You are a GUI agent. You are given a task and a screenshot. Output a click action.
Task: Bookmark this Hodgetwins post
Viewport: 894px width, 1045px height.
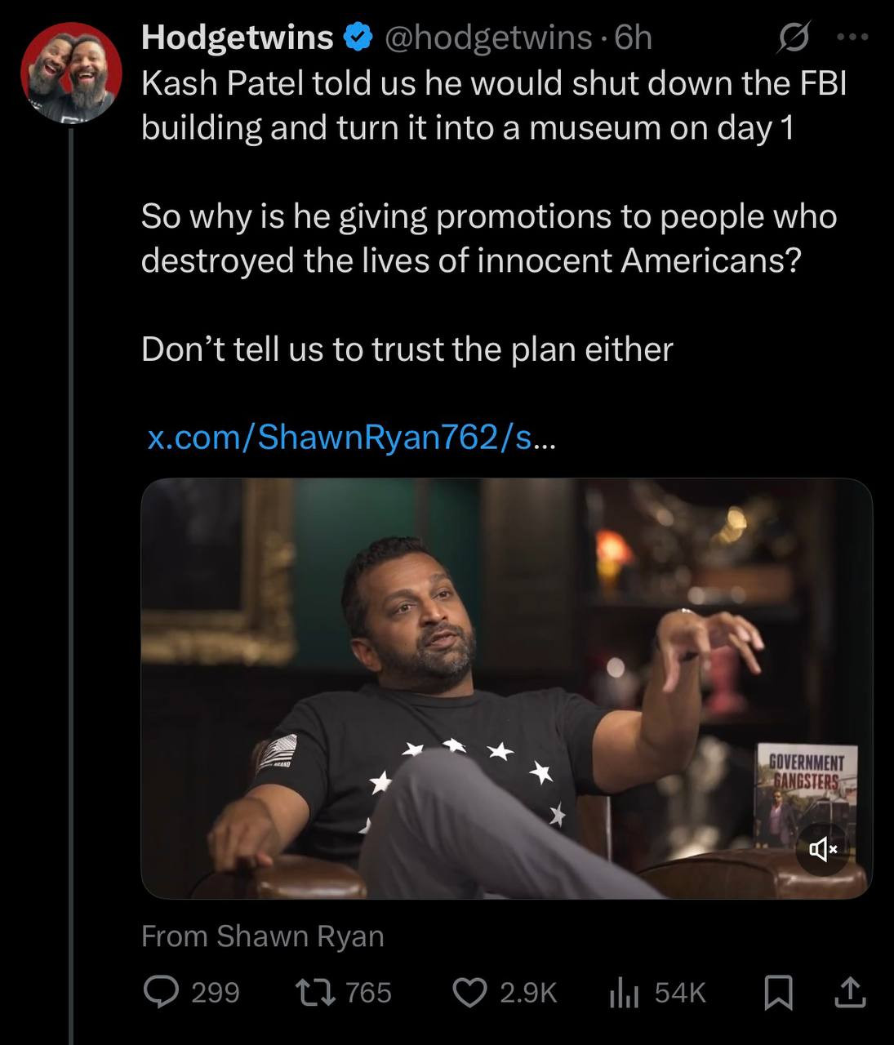click(778, 992)
